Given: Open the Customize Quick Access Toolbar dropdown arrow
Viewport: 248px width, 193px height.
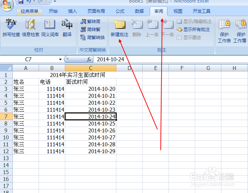Looking at the screenshot, I should [55, 1].
